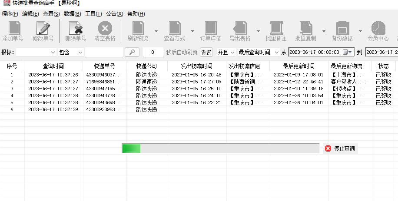Click the 设置 button

206,52
